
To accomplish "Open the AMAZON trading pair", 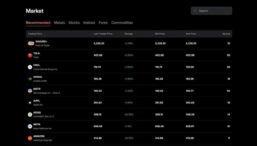I will (129, 138).
